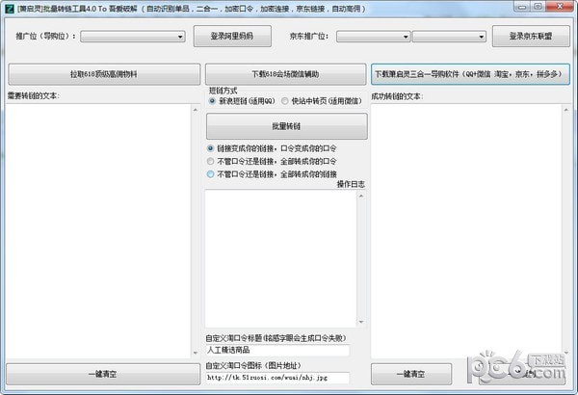Select the 新浪短链(适用QQ) radio option

click(213, 100)
